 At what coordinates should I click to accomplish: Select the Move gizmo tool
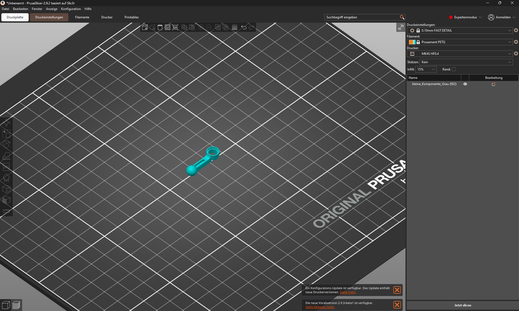coord(6,123)
